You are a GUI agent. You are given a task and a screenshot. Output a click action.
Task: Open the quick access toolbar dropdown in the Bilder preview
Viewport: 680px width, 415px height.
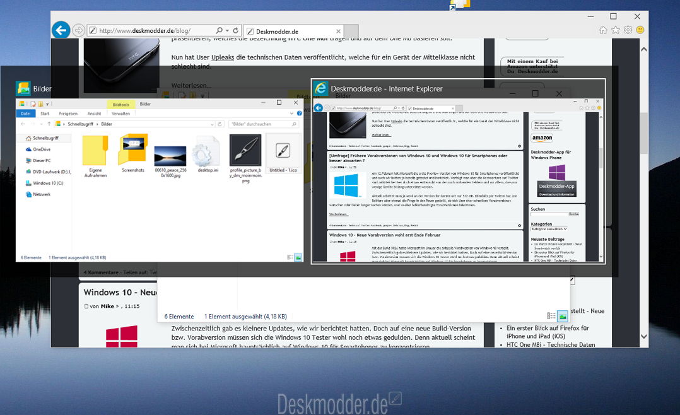point(47,104)
